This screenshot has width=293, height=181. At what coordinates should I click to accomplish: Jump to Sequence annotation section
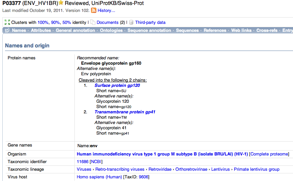tap(149, 30)
